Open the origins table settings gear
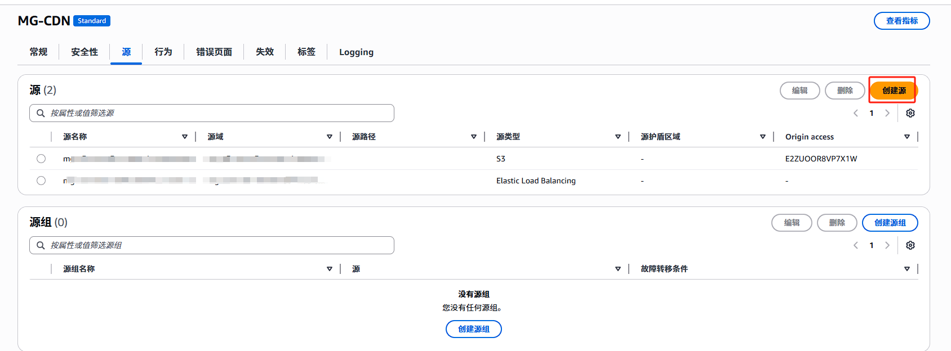951x351 pixels. pos(910,113)
